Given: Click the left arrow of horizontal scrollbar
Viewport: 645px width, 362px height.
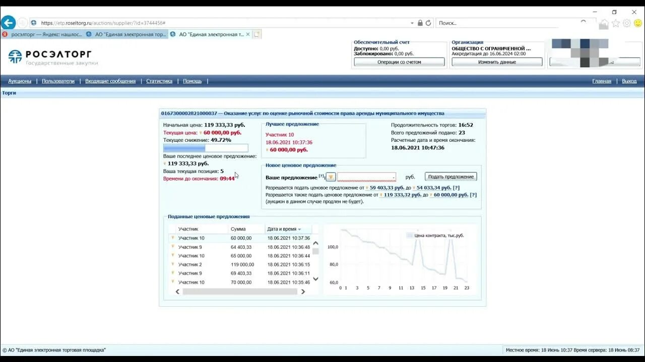Looking at the screenshot, I should click(x=177, y=292).
